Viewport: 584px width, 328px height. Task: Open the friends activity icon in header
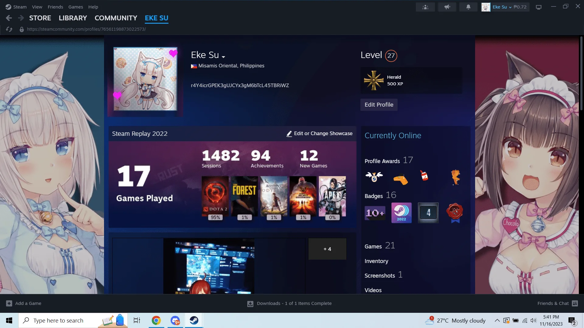[425, 7]
